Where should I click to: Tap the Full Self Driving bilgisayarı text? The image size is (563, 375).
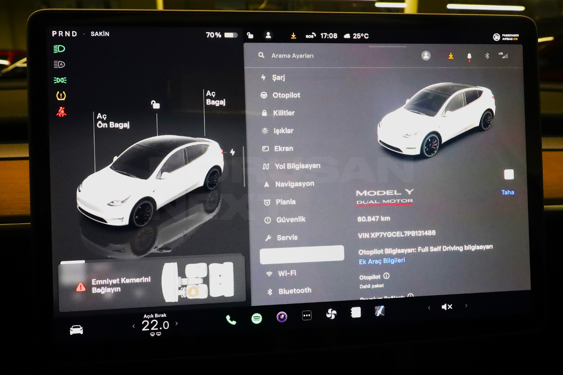click(455, 248)
